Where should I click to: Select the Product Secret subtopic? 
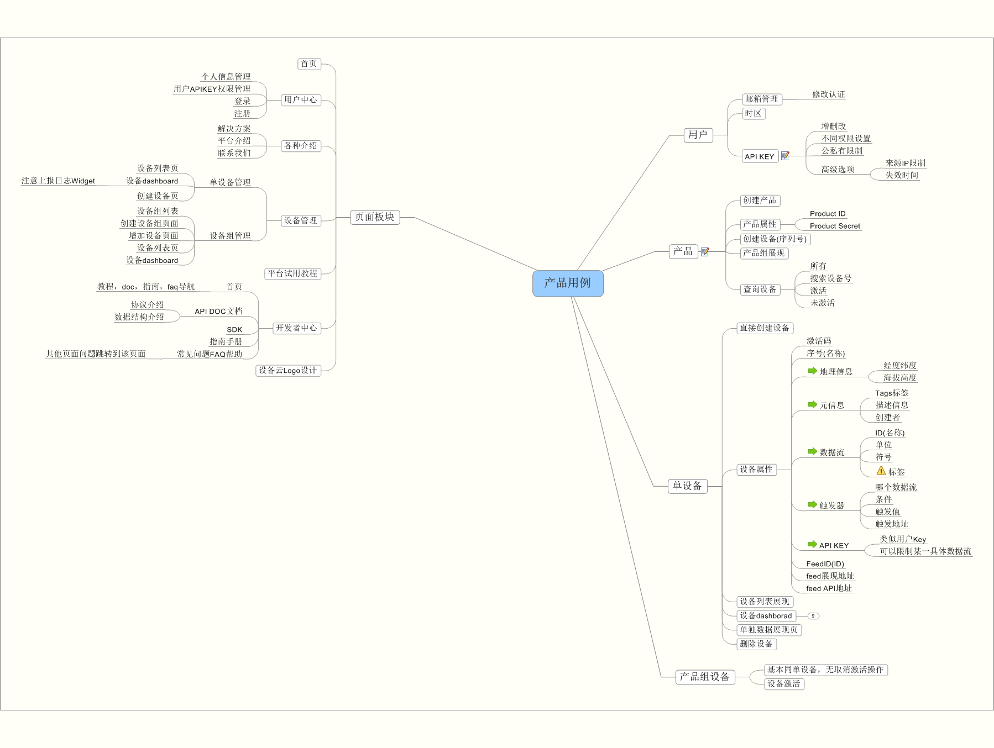pyautogui.click(x=835, y=226)
